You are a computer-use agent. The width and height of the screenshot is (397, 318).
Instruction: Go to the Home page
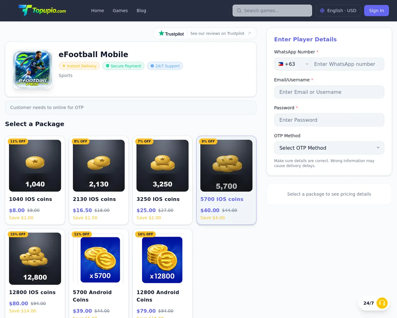tap(97, 11)
